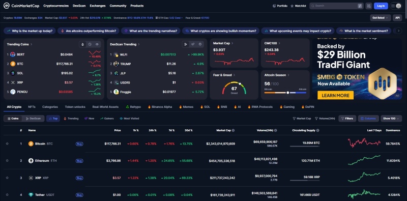This screenshot has width=407, height=201.
Task: Expand Trending Coins chevron
Action: (x=32, y=44)
